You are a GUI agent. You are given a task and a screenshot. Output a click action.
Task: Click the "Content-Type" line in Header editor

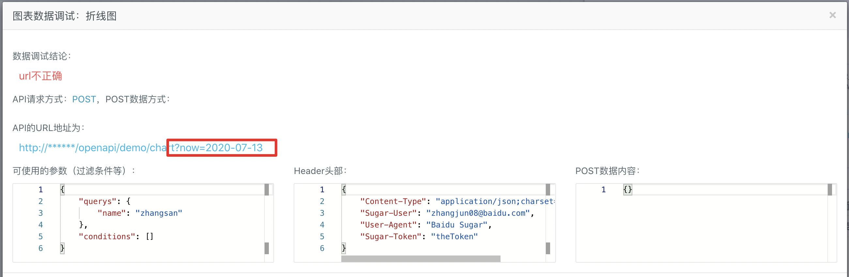[457, 201]
